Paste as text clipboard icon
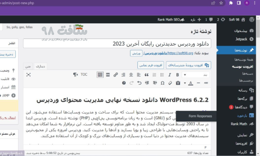Screen dimensions: 260x156 tap(178, 83)
